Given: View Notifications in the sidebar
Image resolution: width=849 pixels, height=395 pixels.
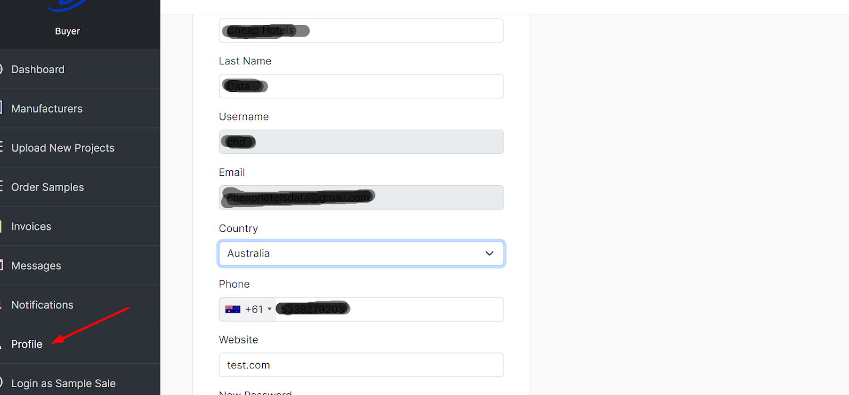Looking at the screenshot, I should click(x=42, y=305).
